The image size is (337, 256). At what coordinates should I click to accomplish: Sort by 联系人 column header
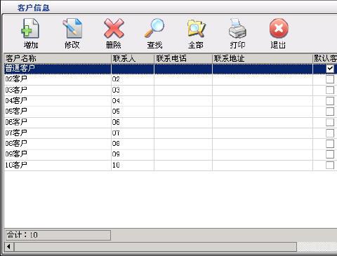pos(133,58)
